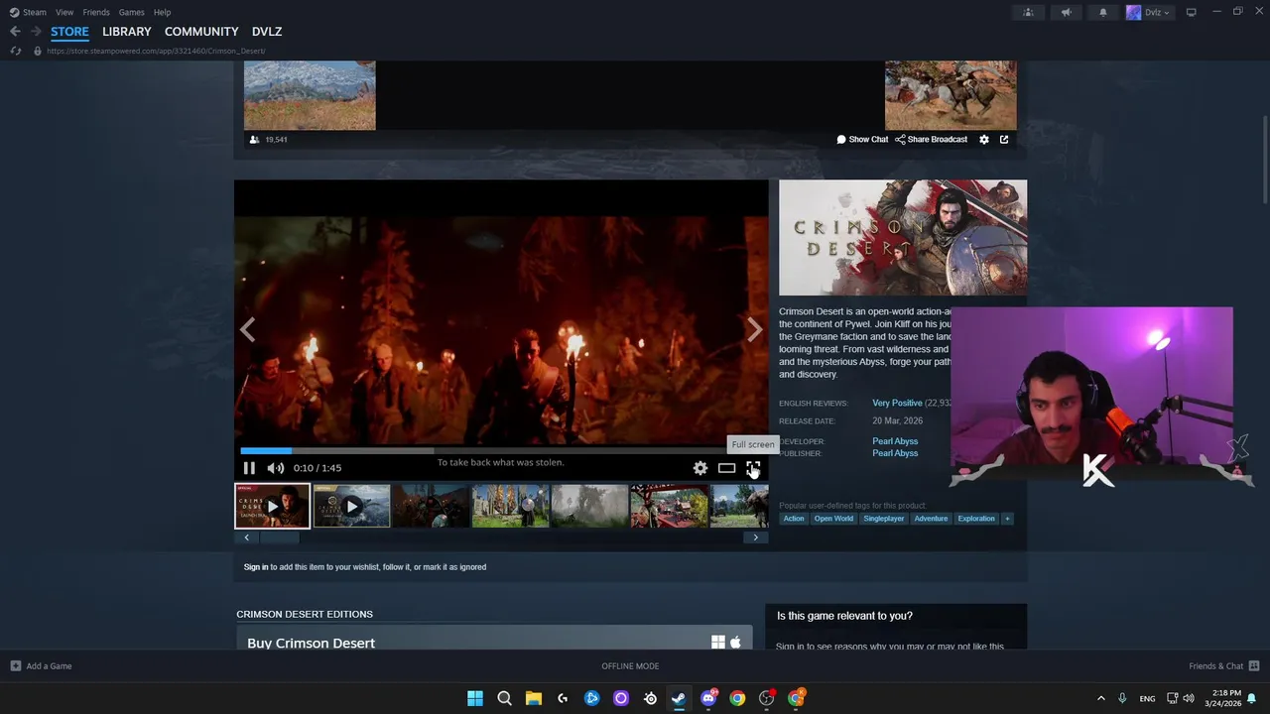Enter full screen for trailer
Screen dimensions: 1270x714
[x=753, y=468]
